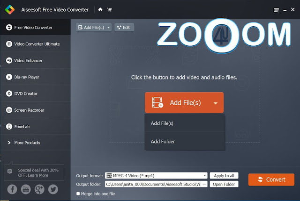Collapse orange Add File(s) dropdown arrow

[x=216, y=103]
